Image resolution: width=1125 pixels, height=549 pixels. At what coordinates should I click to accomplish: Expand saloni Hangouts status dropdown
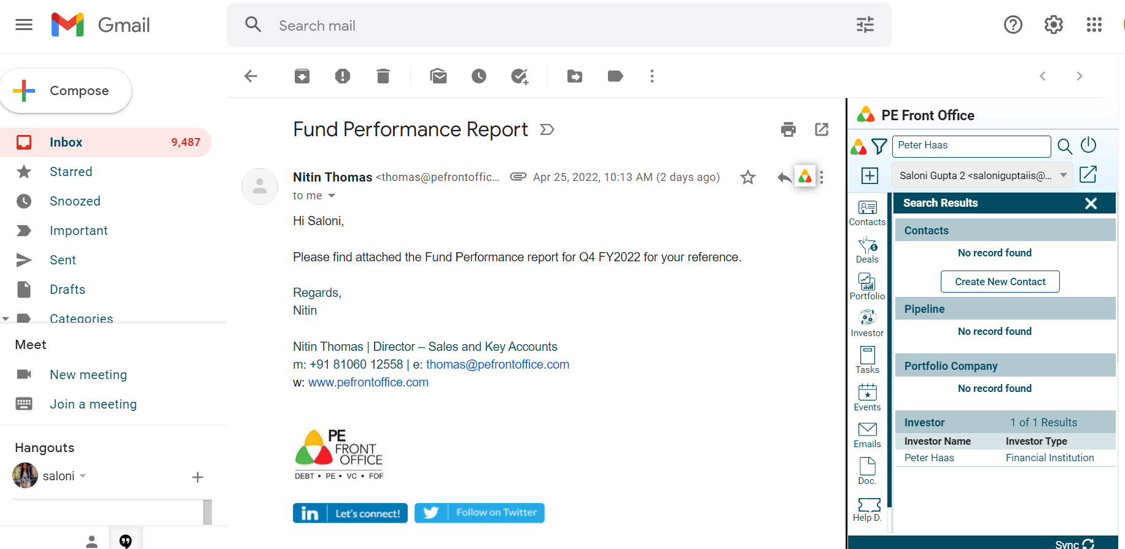click(83, 476)
